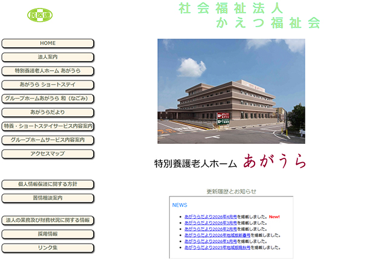This screenshot has width=387, height=260.
Task: Open the アクセスマップ page
Action: coord(48,154)
